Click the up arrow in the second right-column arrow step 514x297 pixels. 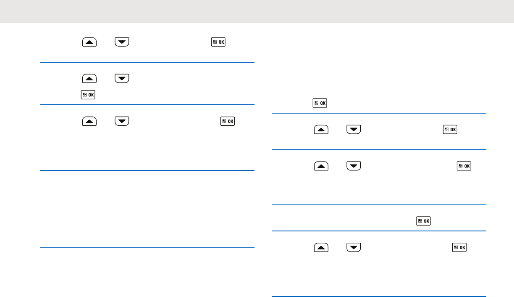(321, 166)
